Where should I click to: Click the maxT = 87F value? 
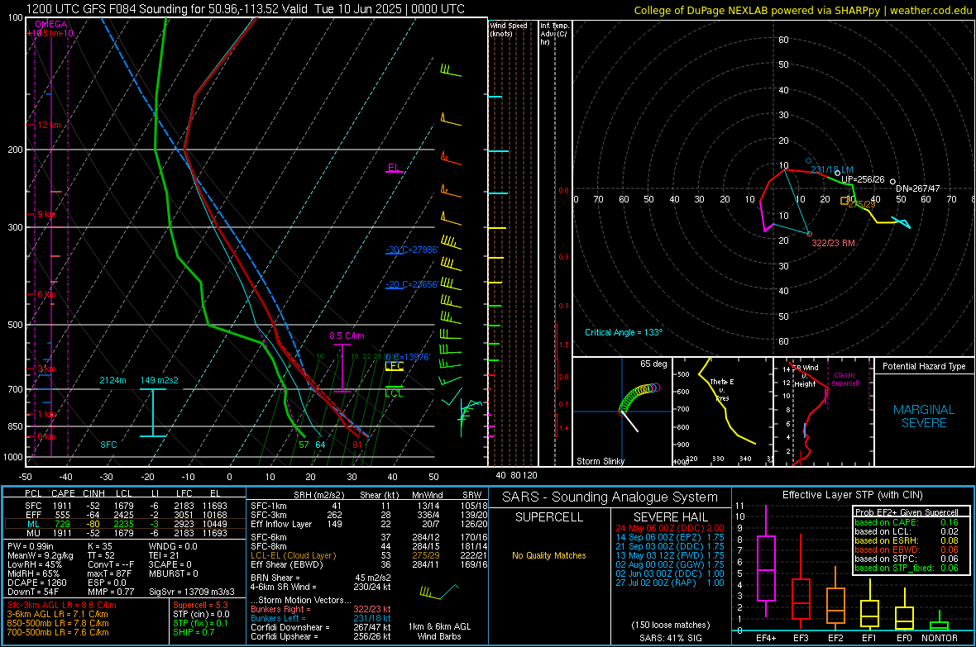click(x=109, y=573)
